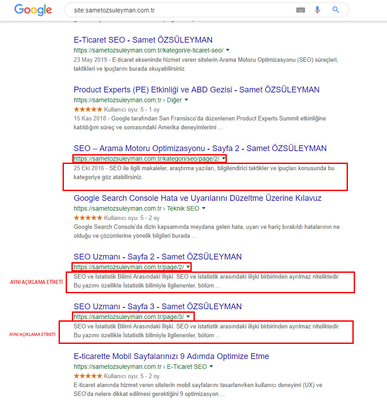Expand dropdown arrow beside E-Ticaret SEO breadcrumb
The image size is (387, 407).
click(211, 366)
